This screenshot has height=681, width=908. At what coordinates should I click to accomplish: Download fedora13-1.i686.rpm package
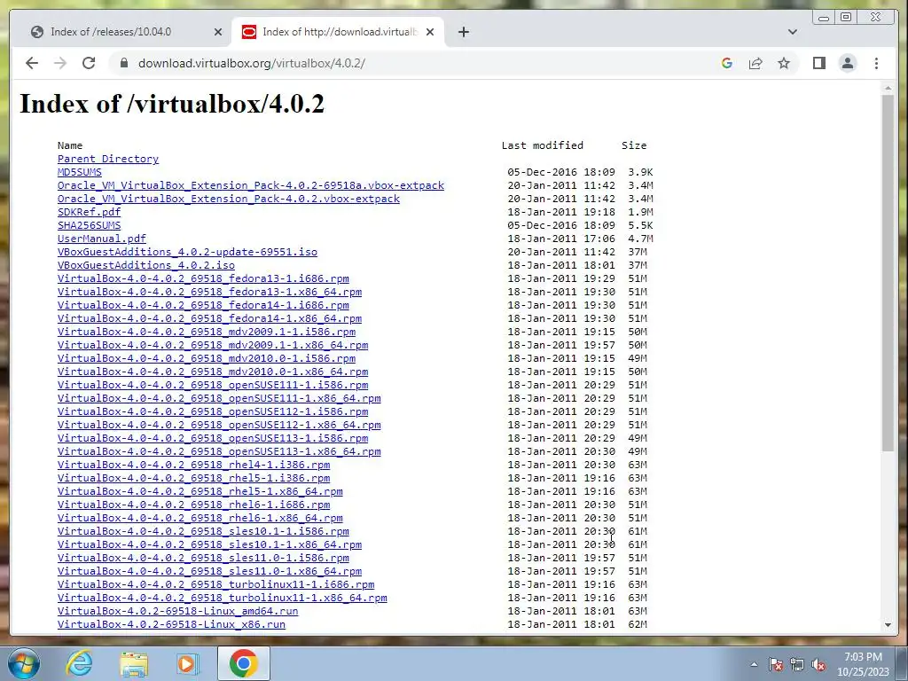(x=203, y=278)
